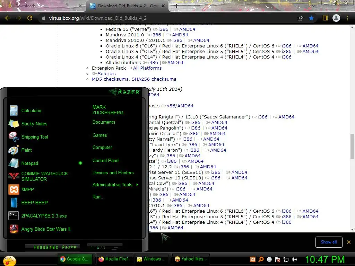The image size is (355, 266).
Task: Open Chrome's three-dot menu
Action: [347, 18]
